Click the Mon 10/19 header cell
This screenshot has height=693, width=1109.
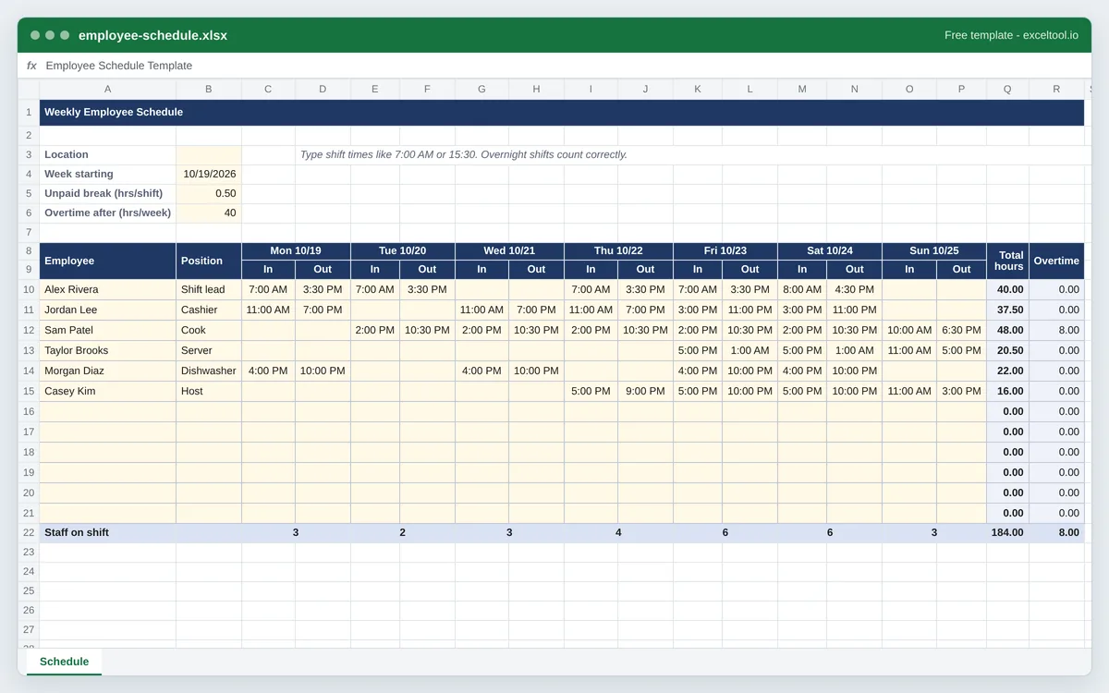(296, 251)
